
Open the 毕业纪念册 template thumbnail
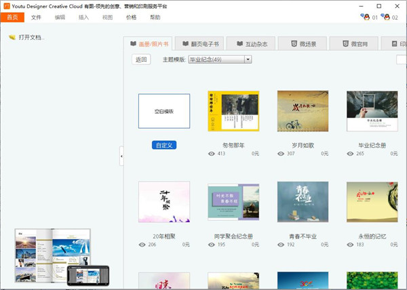tap(372, 111)
